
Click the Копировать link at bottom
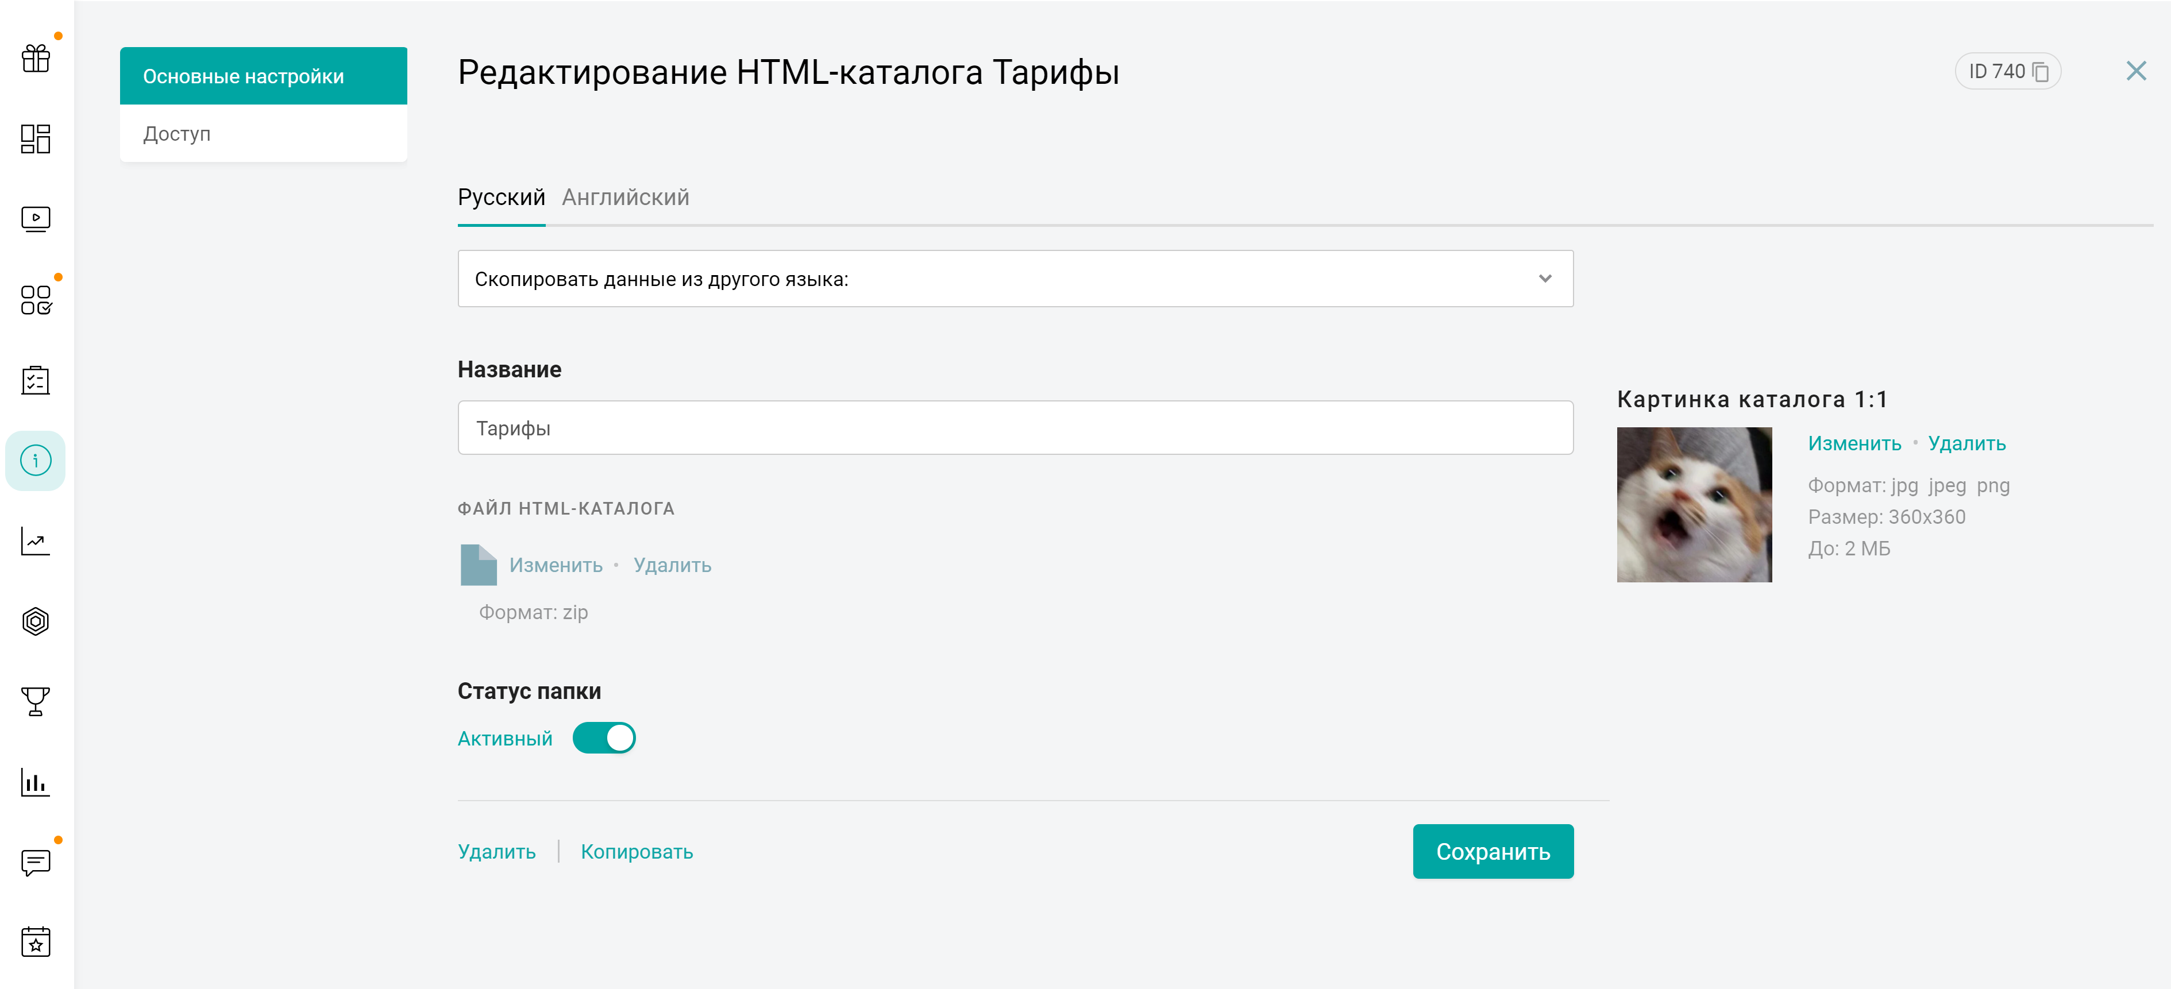637,852
